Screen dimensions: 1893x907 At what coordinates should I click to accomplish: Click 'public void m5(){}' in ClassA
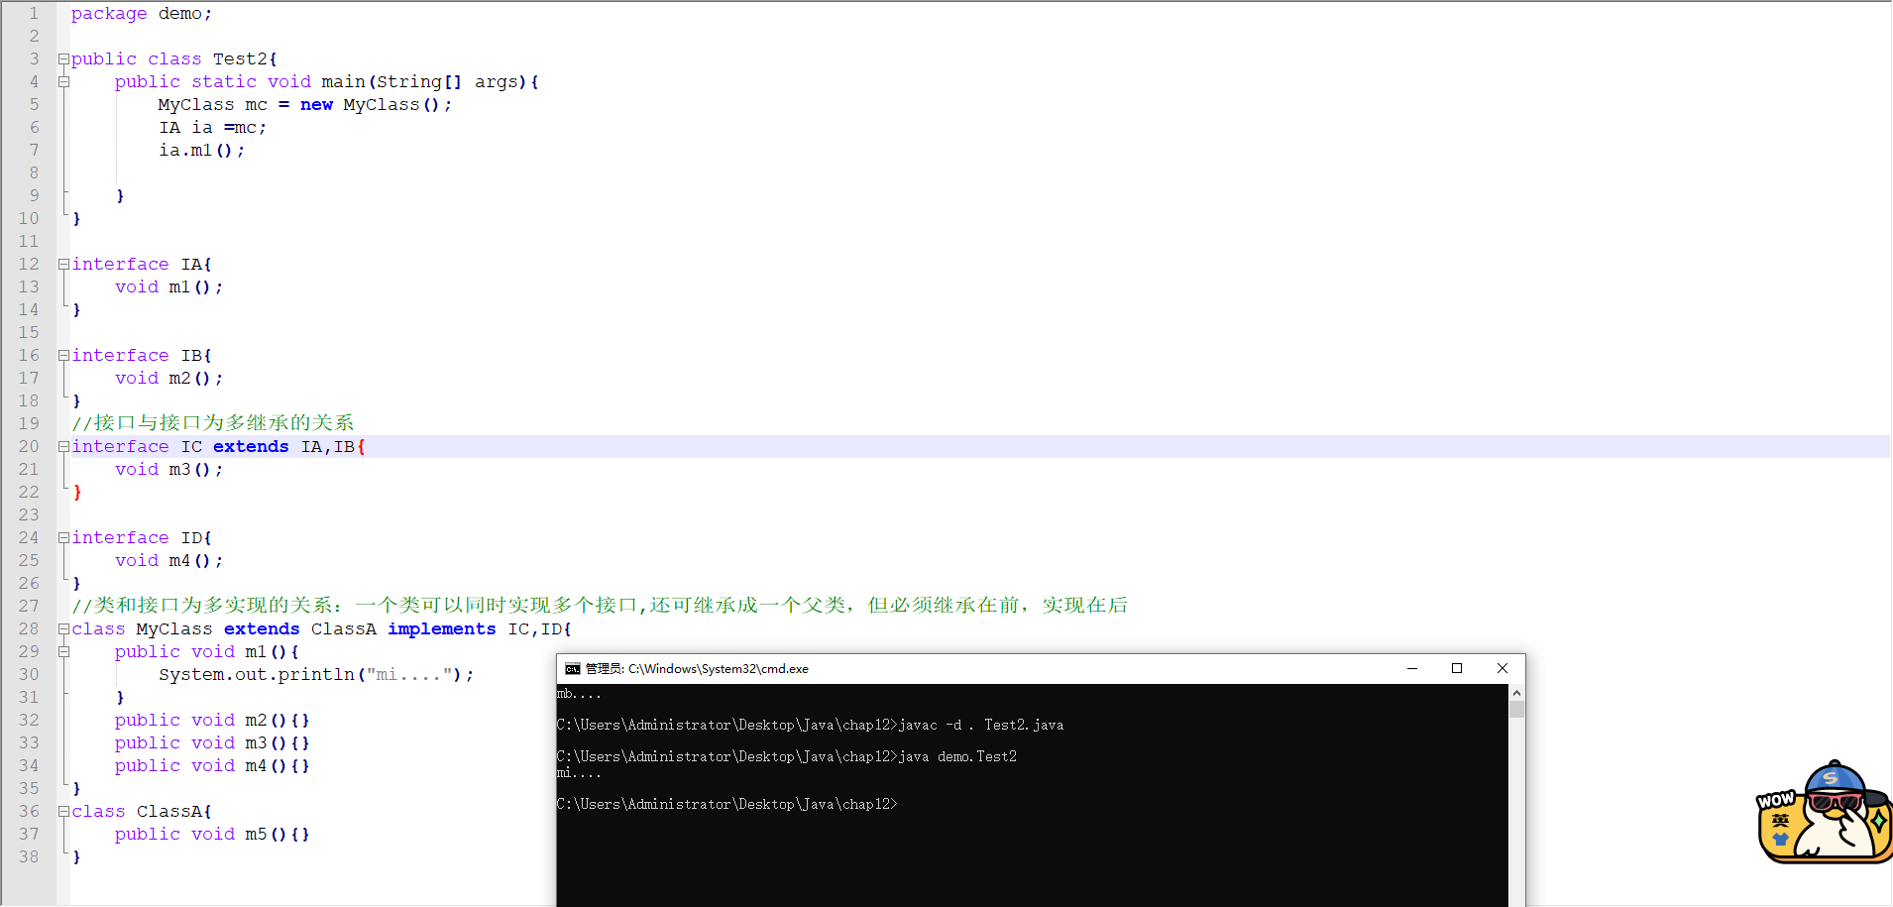point(212,835)
